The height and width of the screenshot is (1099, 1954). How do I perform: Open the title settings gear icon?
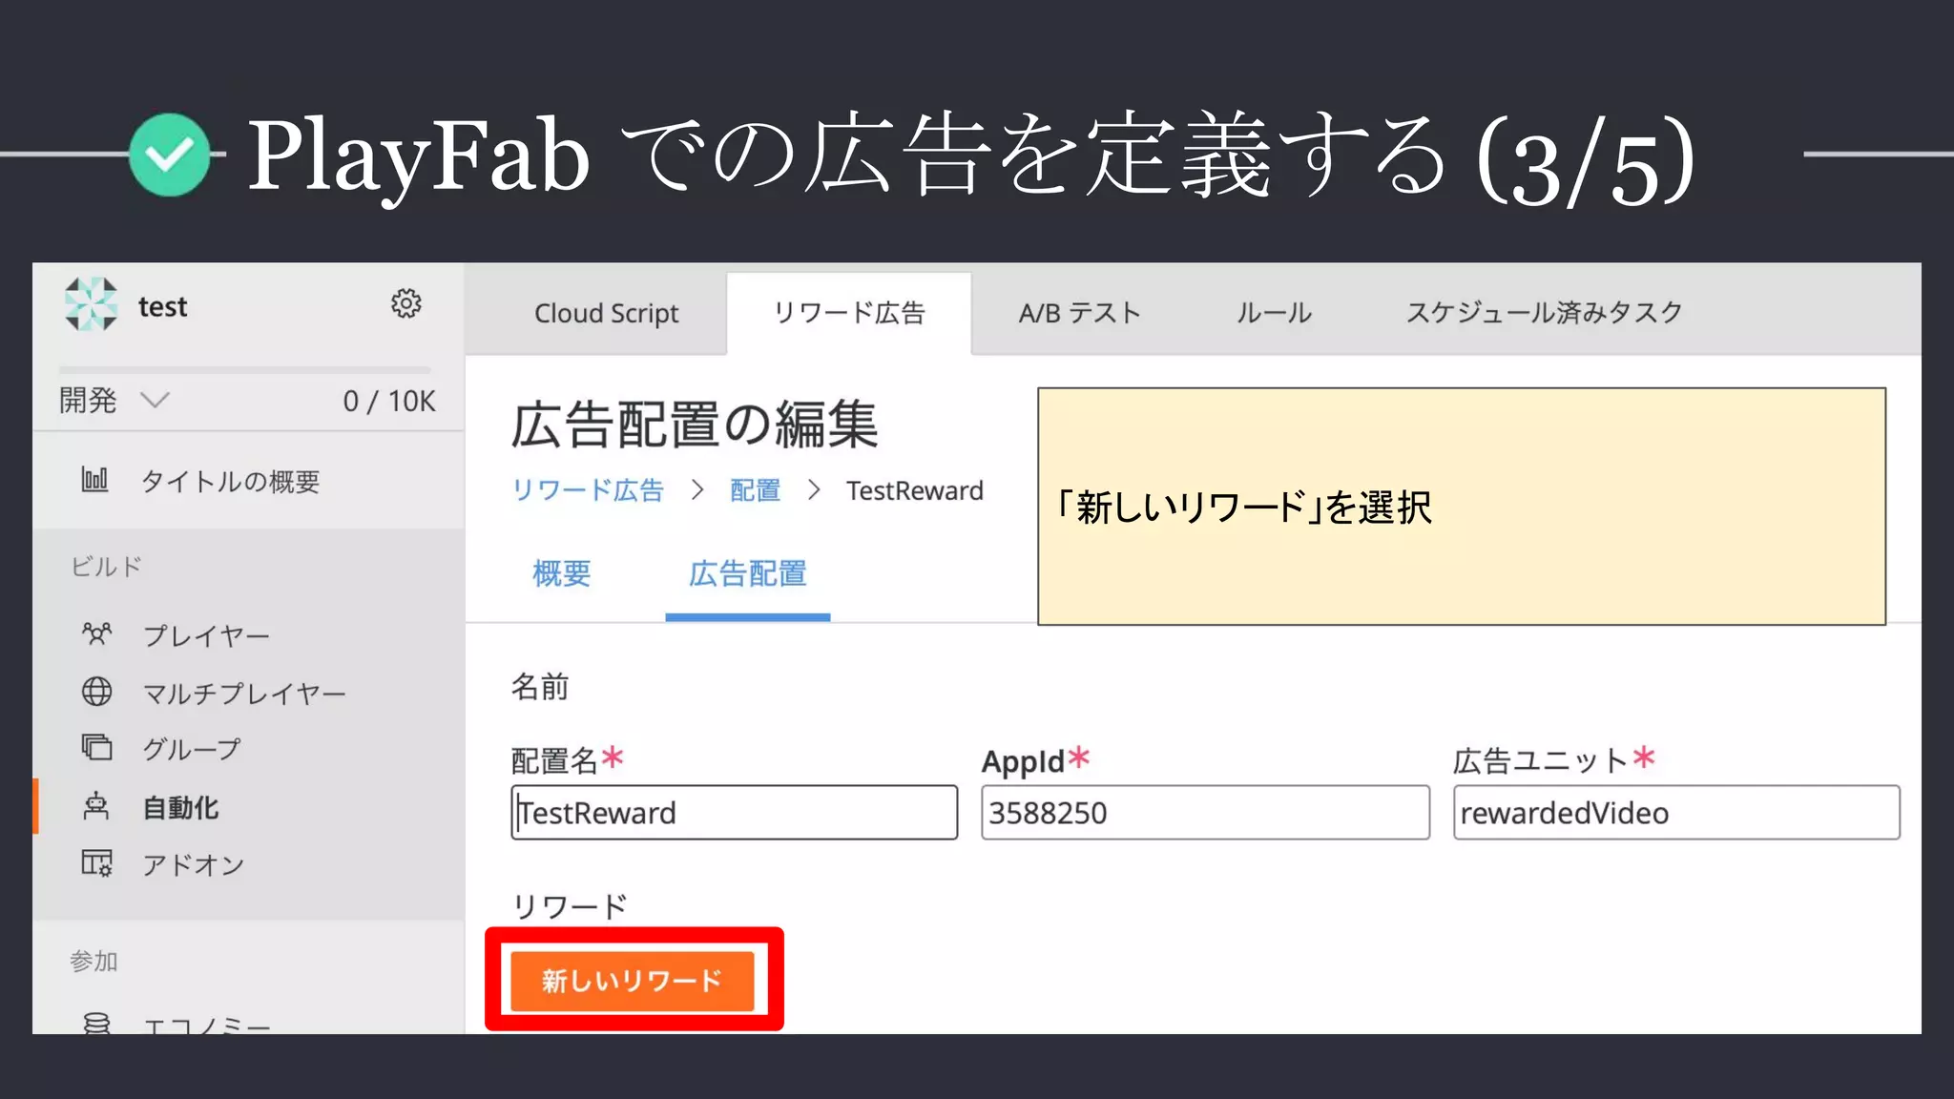coord(405,304)
